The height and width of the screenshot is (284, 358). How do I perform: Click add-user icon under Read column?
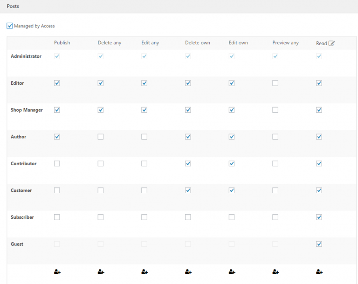pos(319,272)
